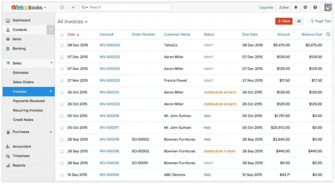335x184 pixels.
Task: Sort by Invoice# column header
Action: 106,34
